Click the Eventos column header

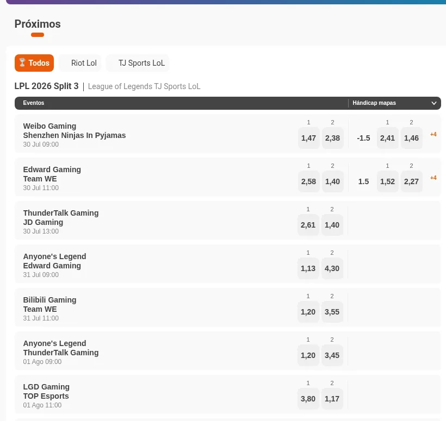coord(34,103)
